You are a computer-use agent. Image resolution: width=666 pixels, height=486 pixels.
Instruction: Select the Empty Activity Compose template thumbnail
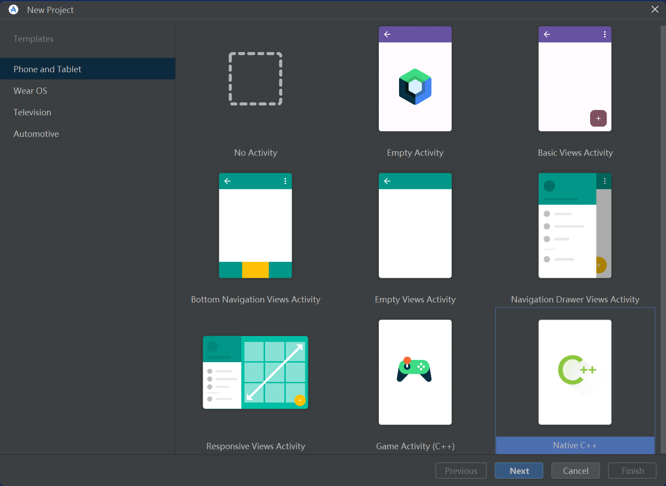[415, 79]
